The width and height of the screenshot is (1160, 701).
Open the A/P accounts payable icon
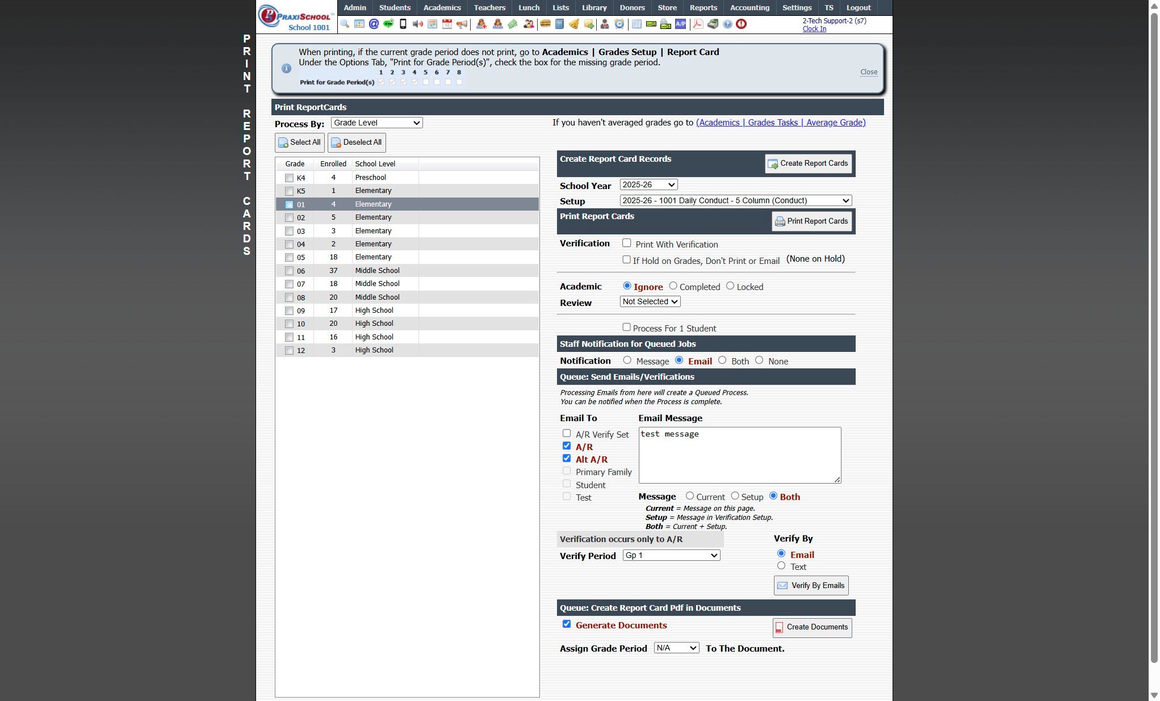point(680,24)
